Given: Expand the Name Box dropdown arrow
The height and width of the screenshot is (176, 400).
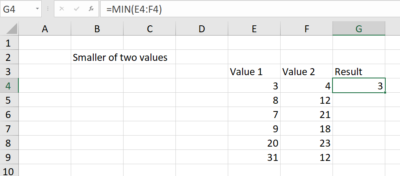Looking at the screenshot, I should [x=38, y=9].
